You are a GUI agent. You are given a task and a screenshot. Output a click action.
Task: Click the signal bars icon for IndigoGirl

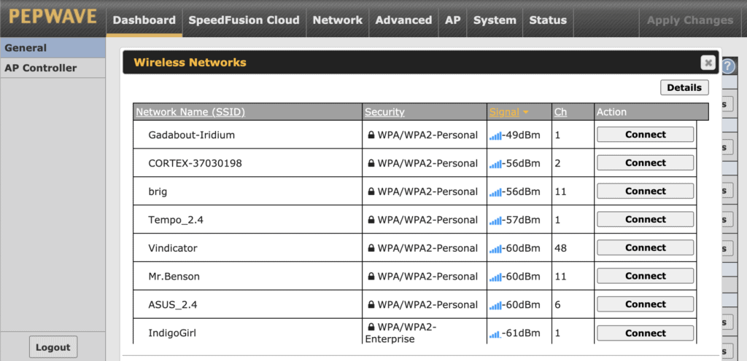pos(495,334)
